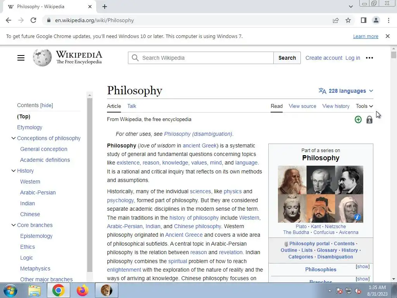397x298 pixels.
Task: Click the page vertical scrollbar thumb
Action: [394, 55]
